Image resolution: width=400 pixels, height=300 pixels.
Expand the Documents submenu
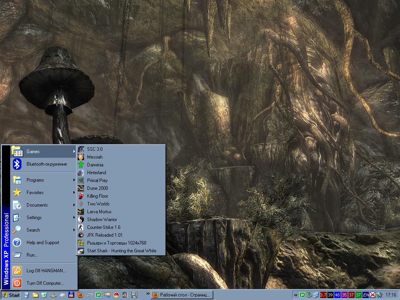43,205
